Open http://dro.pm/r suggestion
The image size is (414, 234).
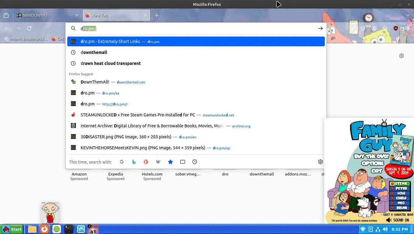click(196, 104)
